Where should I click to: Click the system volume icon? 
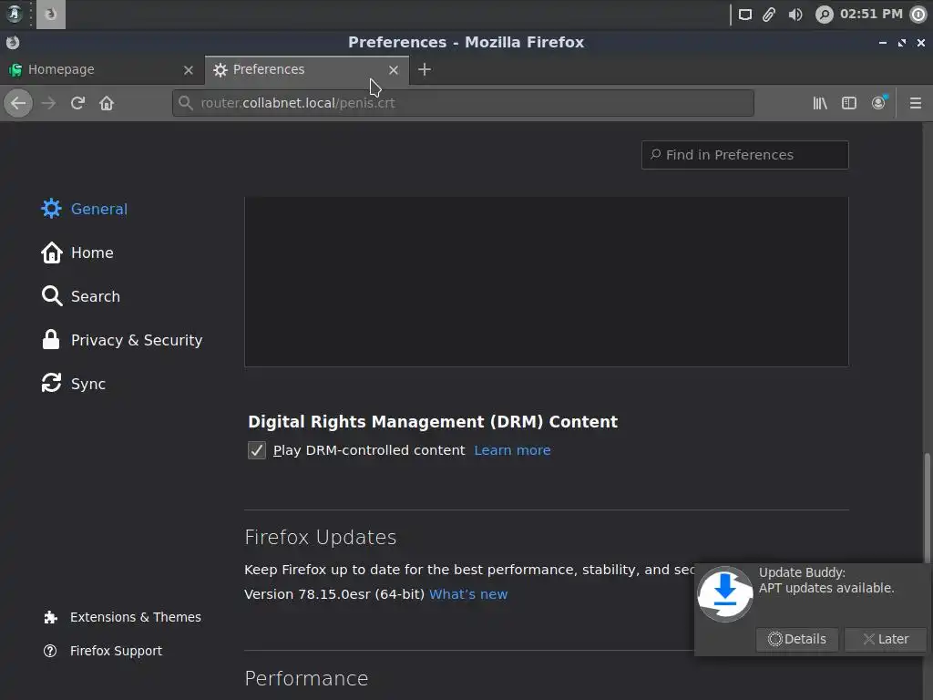click(795, 14)
